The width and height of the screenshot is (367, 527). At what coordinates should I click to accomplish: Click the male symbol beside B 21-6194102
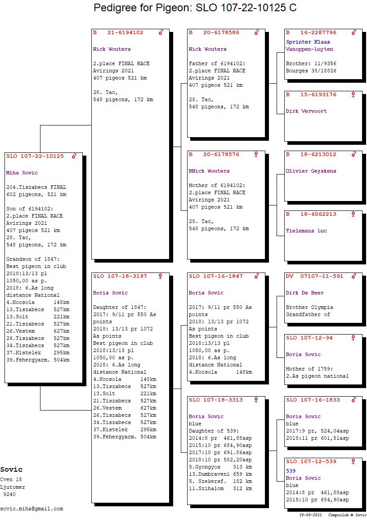tap(161, 32)
